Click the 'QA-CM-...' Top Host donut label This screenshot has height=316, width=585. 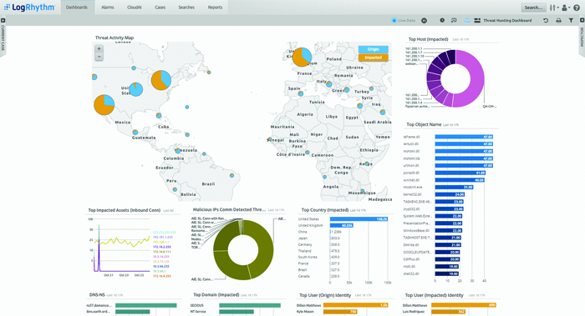point(489,107)
